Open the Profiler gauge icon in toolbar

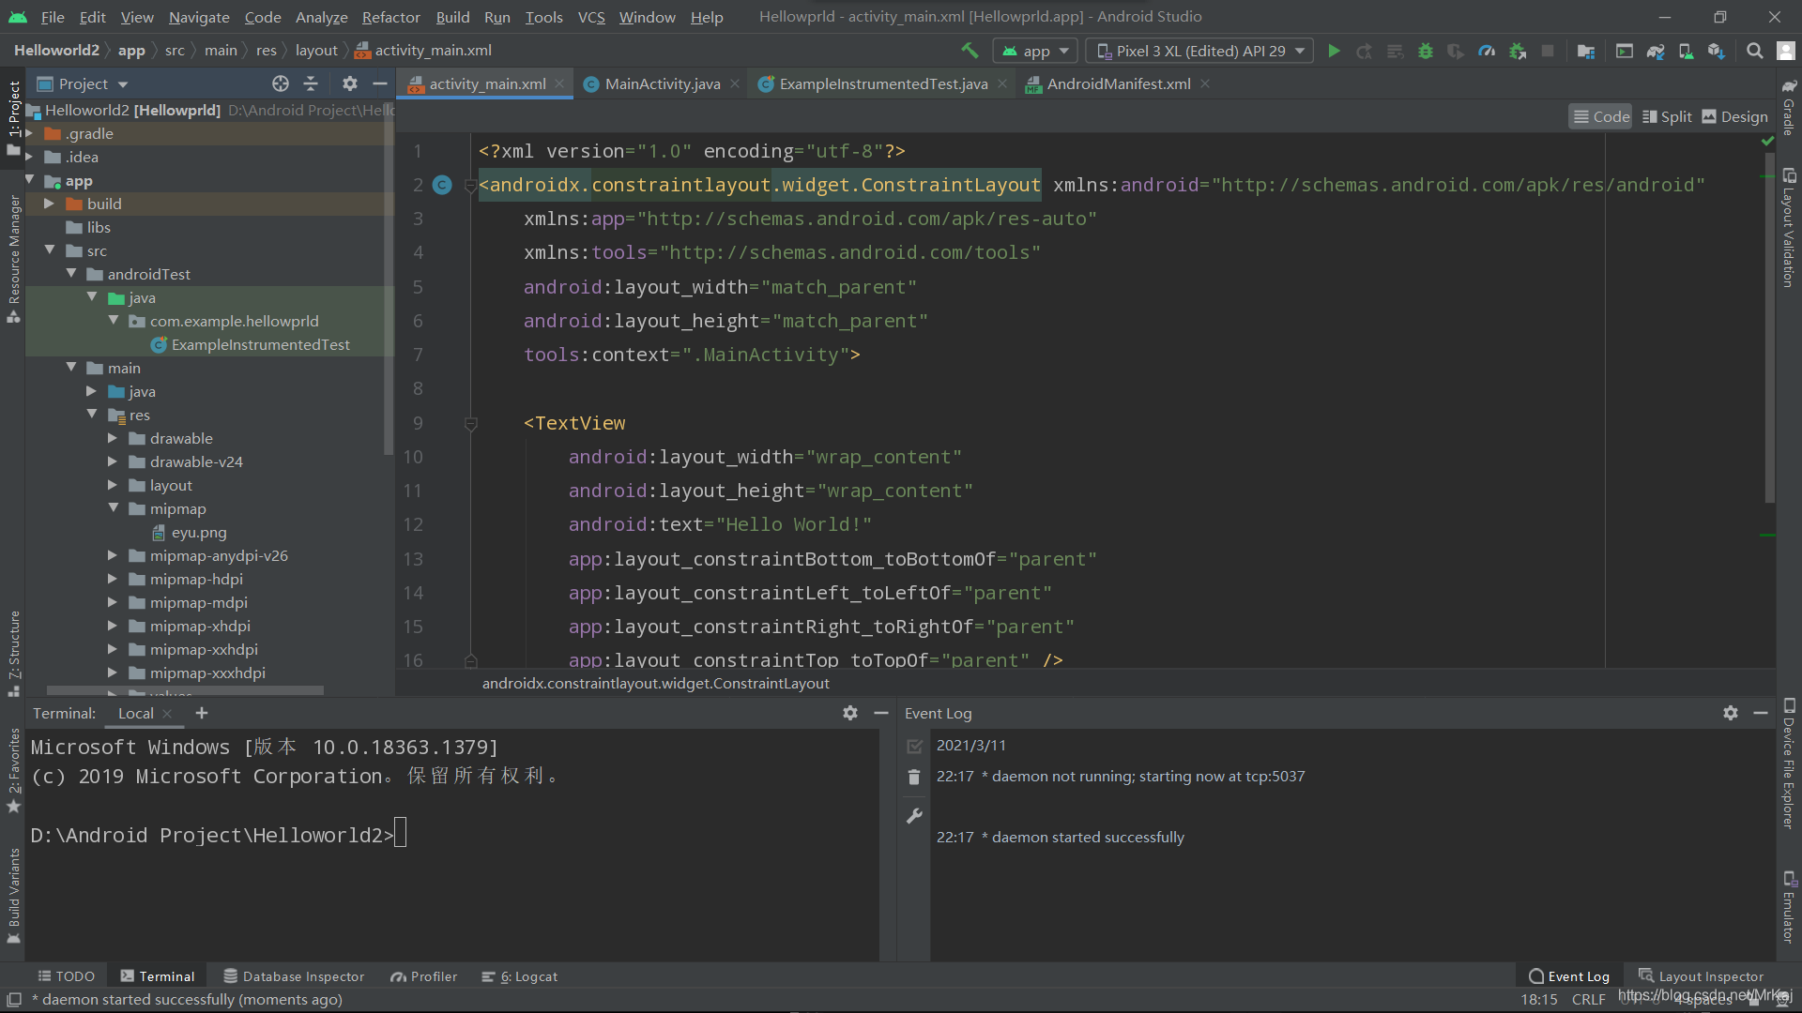tap(1487, 51)
